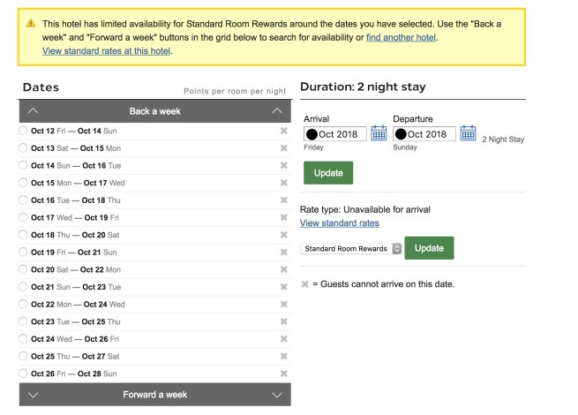Click the unavailable X icon for Oct 12 row
578x415 pixels.
[283, 131]
